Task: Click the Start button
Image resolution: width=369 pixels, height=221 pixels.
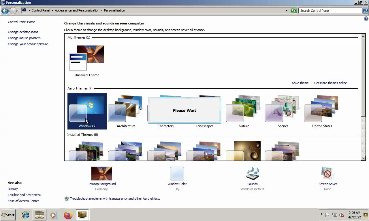Action: (x=8, y=215)
